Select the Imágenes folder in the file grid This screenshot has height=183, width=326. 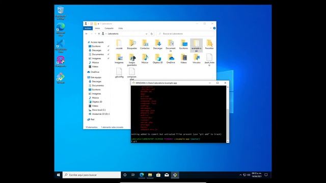[x=119, y=58]
